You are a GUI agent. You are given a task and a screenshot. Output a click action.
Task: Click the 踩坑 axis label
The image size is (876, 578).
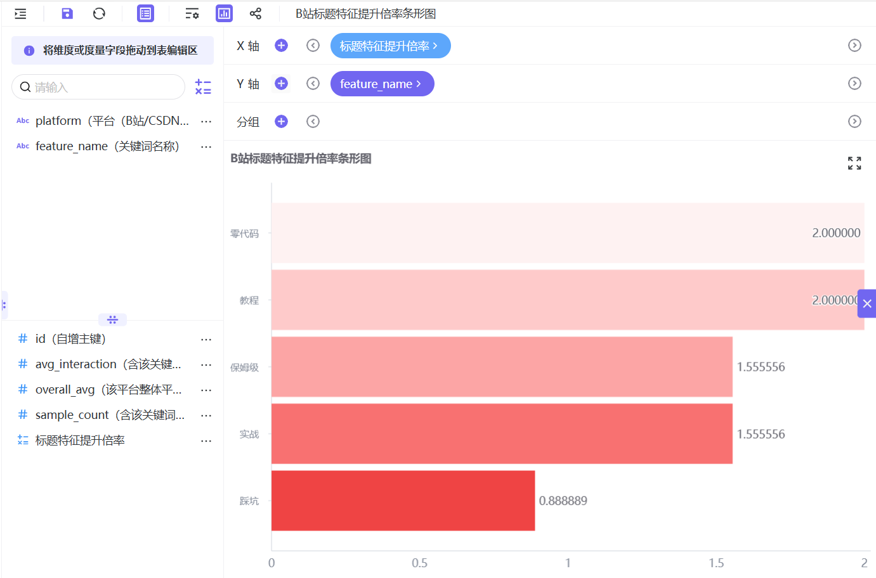pyautogui.click(x=249, y=501)
